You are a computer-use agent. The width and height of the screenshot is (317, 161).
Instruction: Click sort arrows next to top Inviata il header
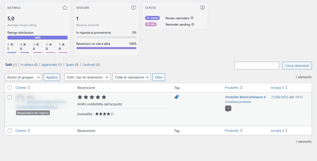pos(286,88)
